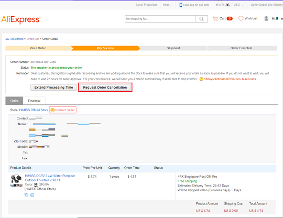This screenshot has width=283, height=218.
Task: Click the Product Details column header
Action: pos(21,168)
